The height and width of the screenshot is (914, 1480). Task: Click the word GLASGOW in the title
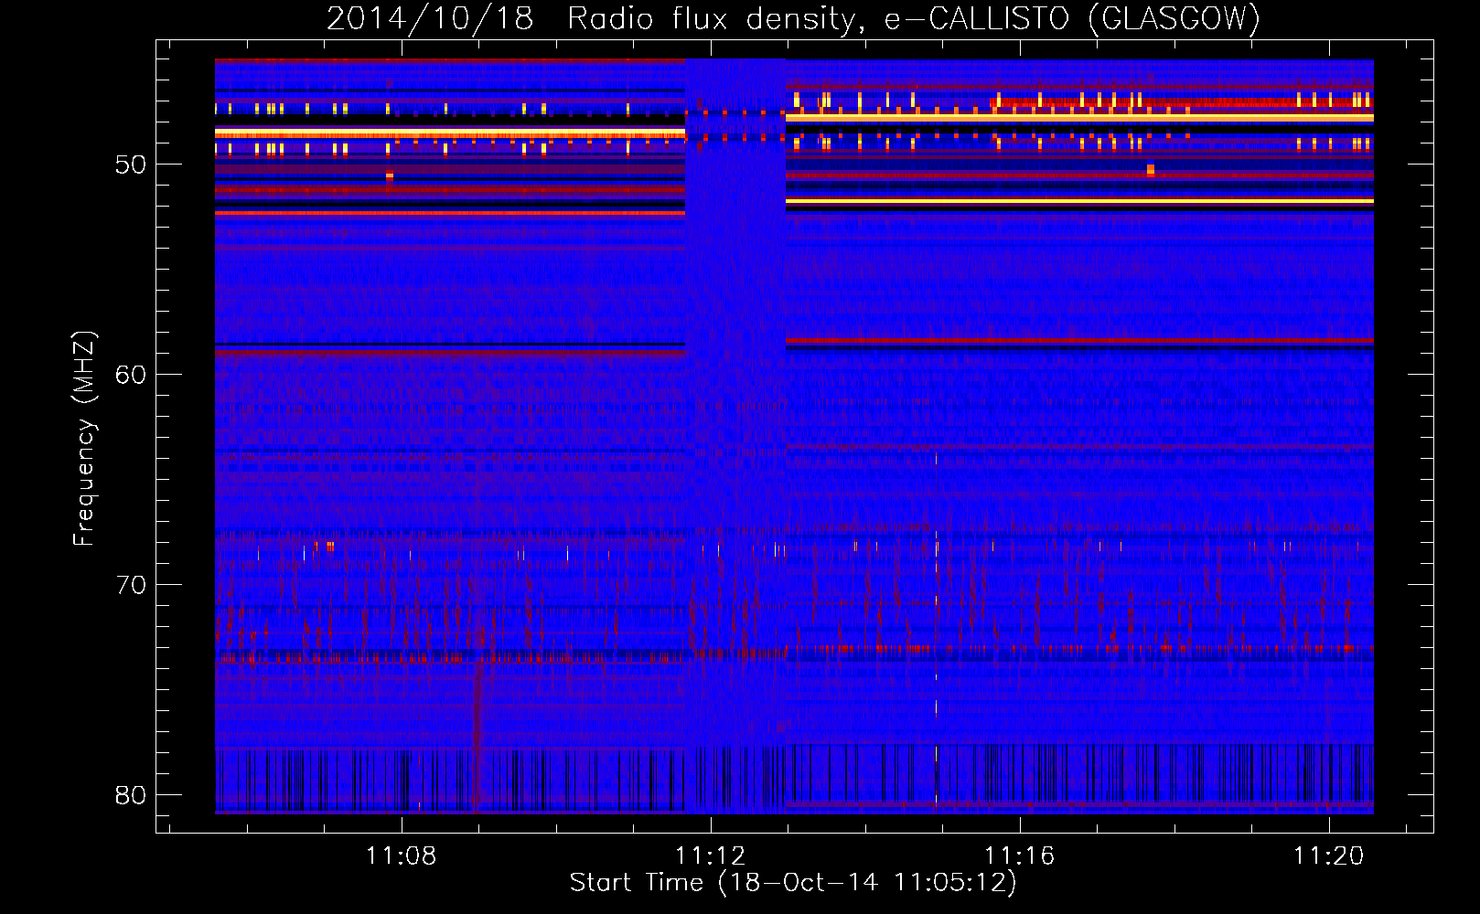(x=1174, y=18)
